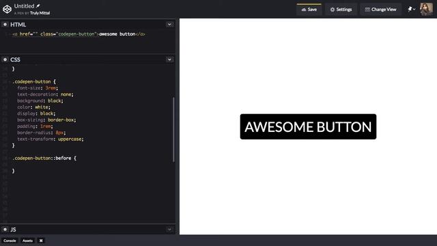Place cursor on background: black line
437x246 pixels.
40,100
